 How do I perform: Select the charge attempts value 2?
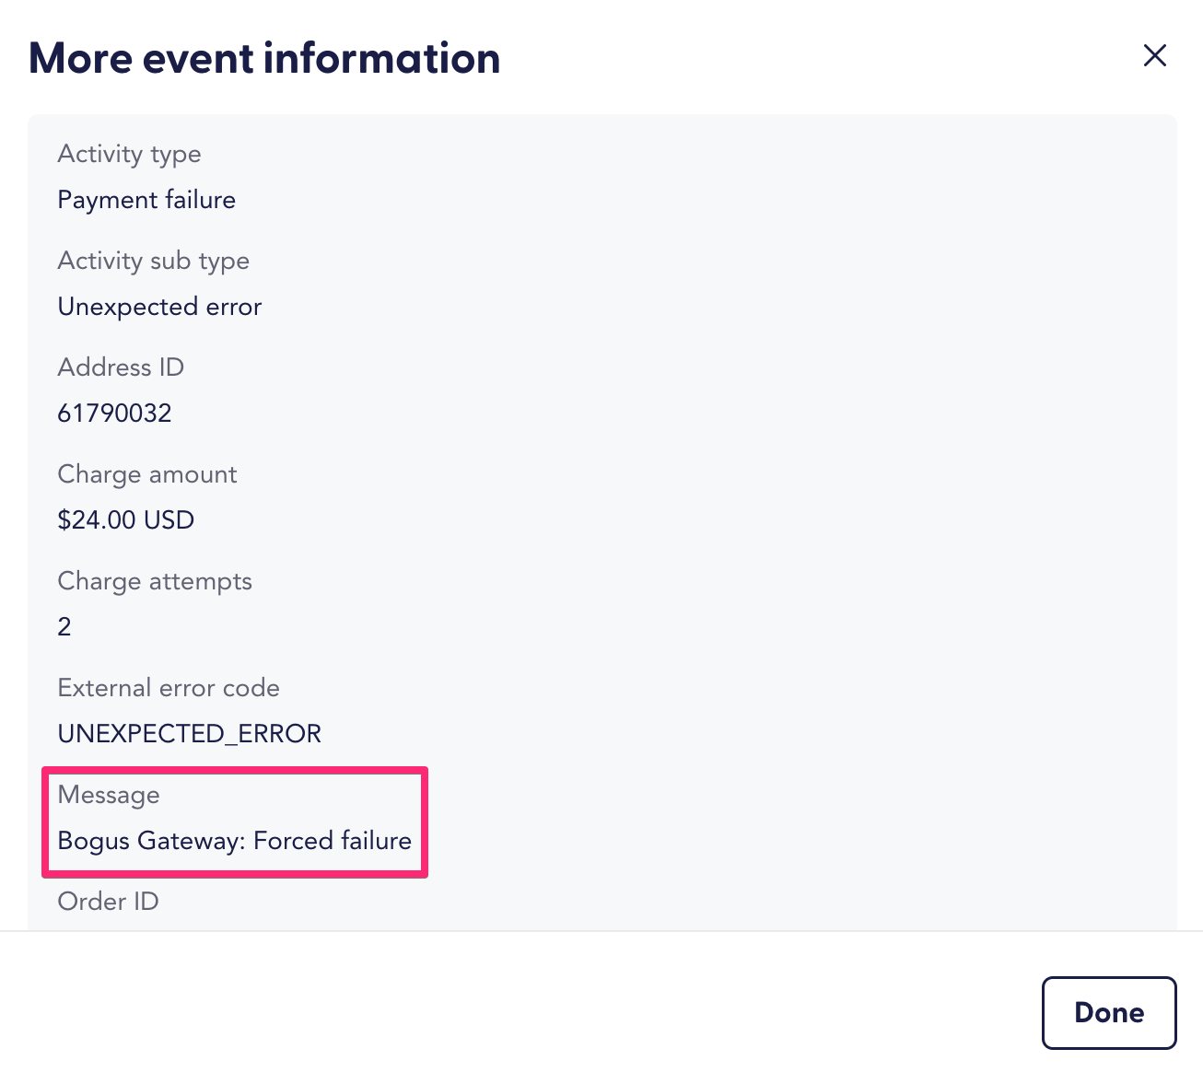[x=64, y=627]
